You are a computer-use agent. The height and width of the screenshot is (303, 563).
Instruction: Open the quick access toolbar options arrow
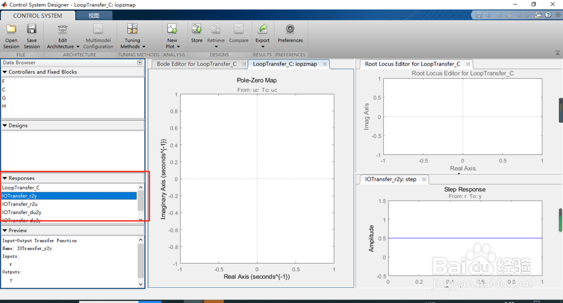click(x=557, y=15)
